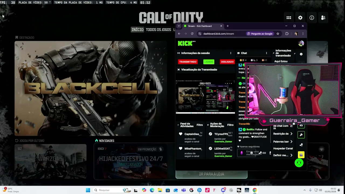Pop out the Informações da transmissão panel
Image resolution: width=345 pixels, height=194 pixels.
coord(294,54)
